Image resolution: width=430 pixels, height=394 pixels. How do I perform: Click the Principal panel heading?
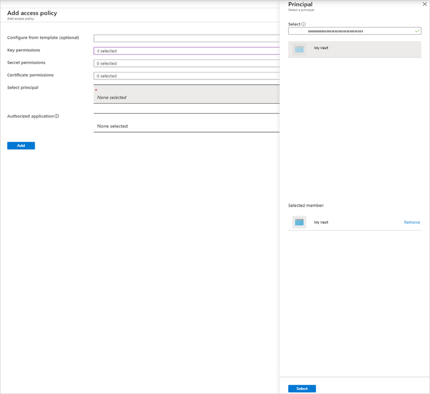tap(300, 4)
